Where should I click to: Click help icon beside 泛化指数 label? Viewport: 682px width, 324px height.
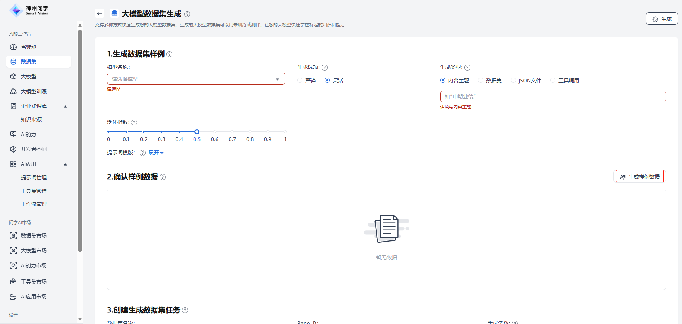(134, 122)
